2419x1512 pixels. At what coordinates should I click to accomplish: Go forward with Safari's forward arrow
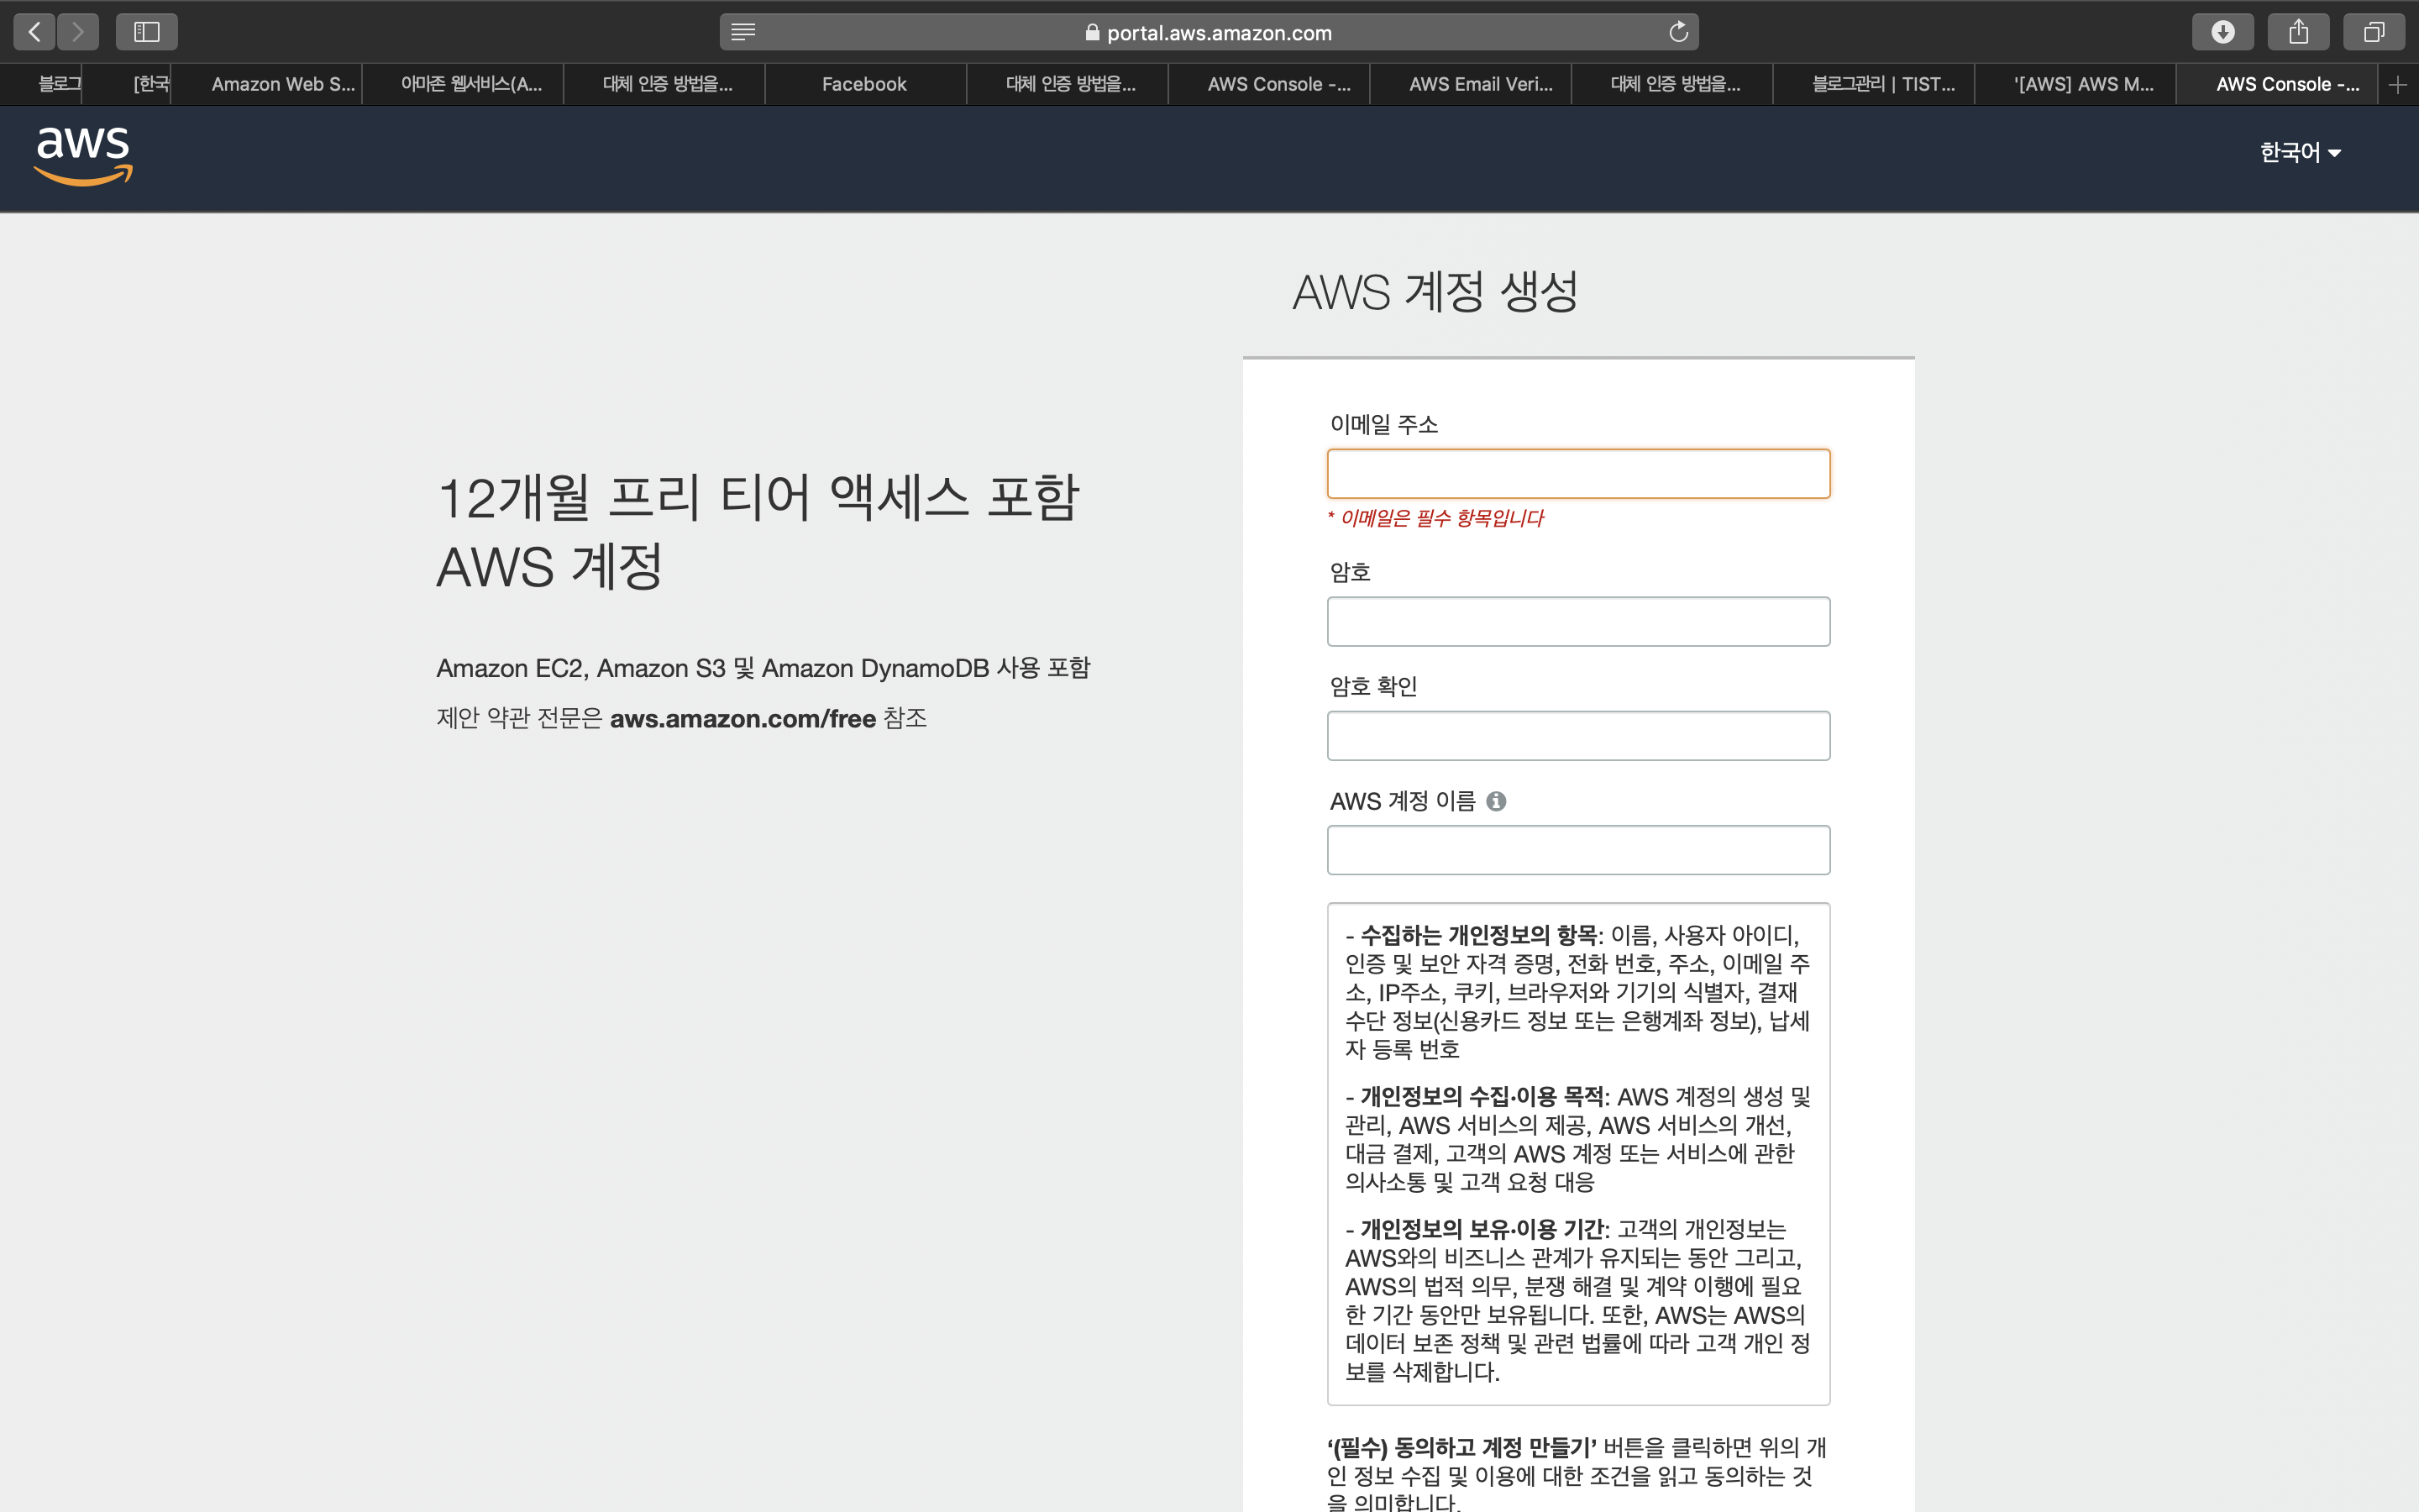[78, 32]
